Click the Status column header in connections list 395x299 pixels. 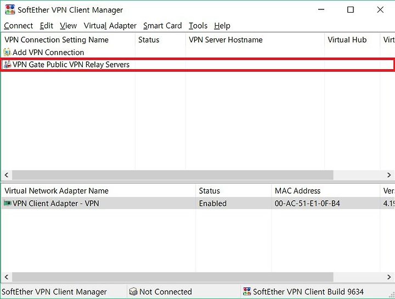point(160,40)
